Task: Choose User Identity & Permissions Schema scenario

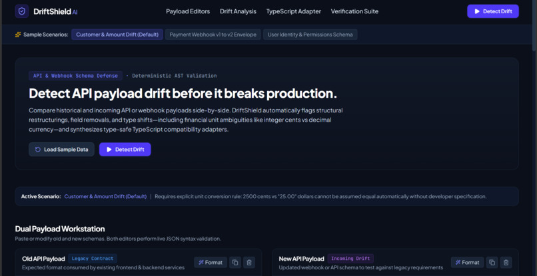Action: (x=310, y=35)
